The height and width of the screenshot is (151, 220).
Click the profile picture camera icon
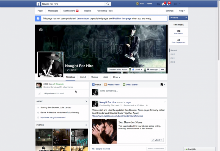pos(41,74)
